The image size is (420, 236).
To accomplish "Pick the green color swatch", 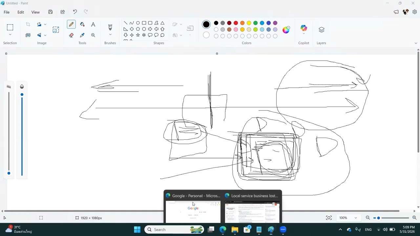I will [x=255, y=23].
